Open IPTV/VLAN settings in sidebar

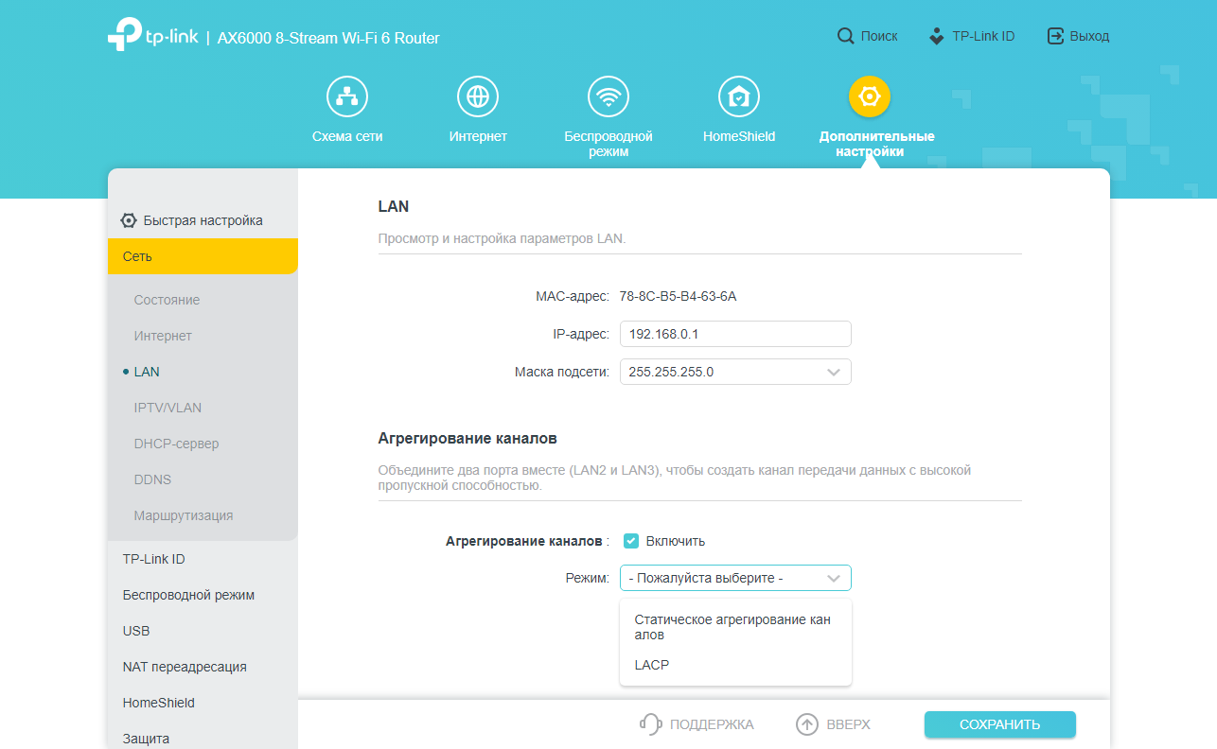pos(168,408)
